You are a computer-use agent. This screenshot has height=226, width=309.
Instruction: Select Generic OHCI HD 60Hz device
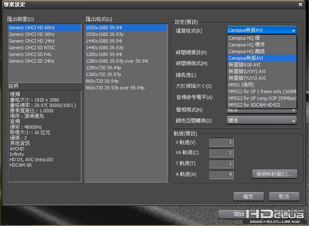pos(45,28)
